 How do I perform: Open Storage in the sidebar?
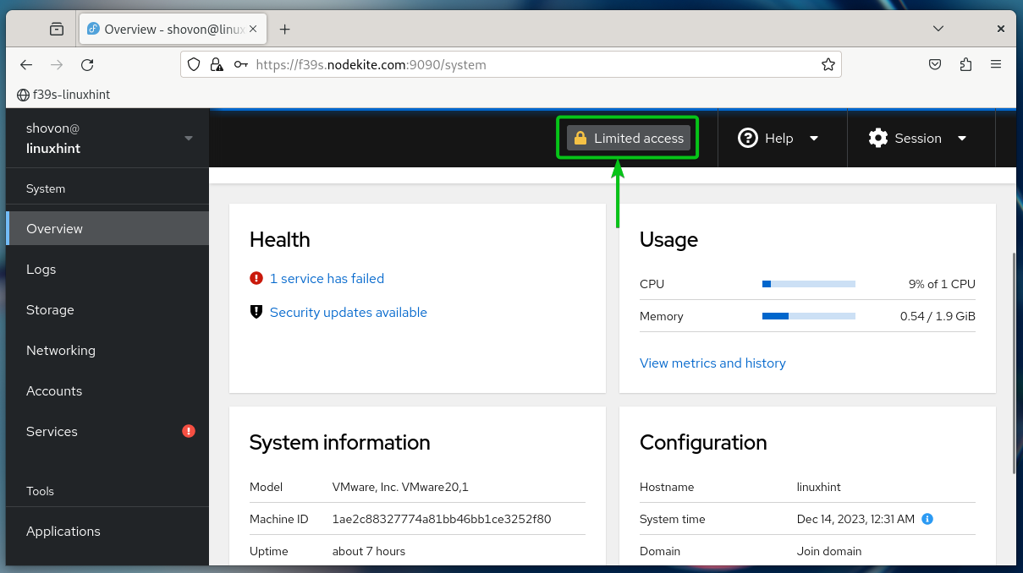coord(107,309)
